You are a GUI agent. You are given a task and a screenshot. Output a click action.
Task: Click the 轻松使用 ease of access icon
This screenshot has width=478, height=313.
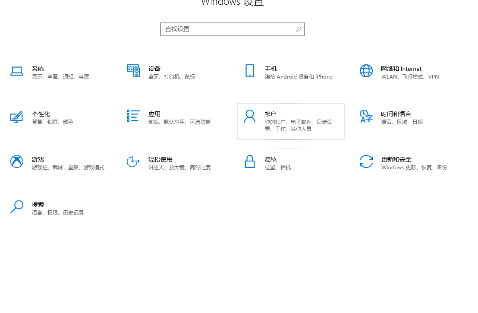(133, 162)
